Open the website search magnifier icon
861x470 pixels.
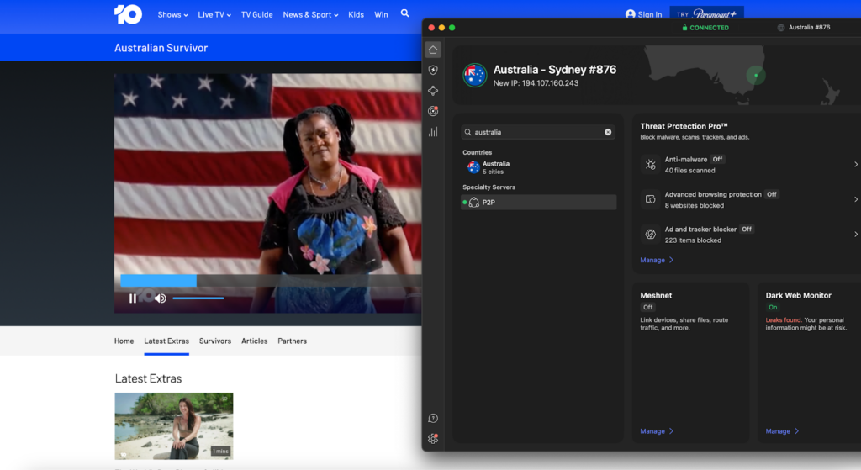pos(404,13)
